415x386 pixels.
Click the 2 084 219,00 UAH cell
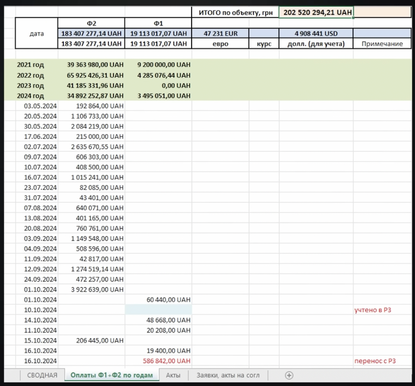pos(91,126)
